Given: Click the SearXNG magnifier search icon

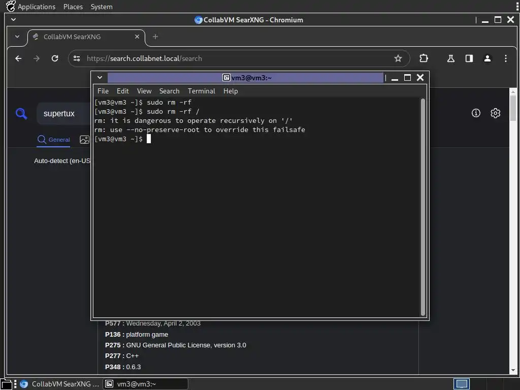Looking at the screenshot, I should pyautogui.click(x=21, y=114).
